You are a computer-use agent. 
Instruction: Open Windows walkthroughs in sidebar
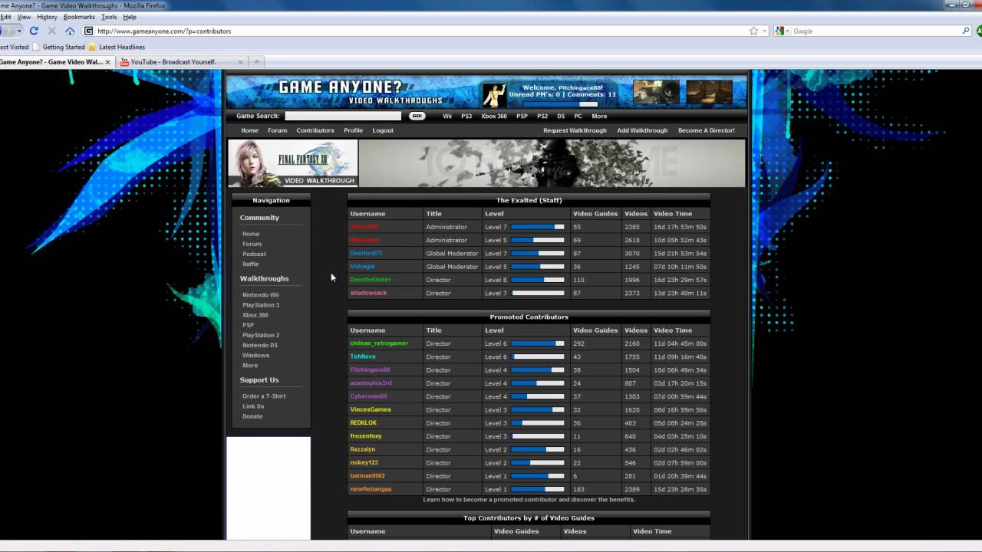(255, 355)
